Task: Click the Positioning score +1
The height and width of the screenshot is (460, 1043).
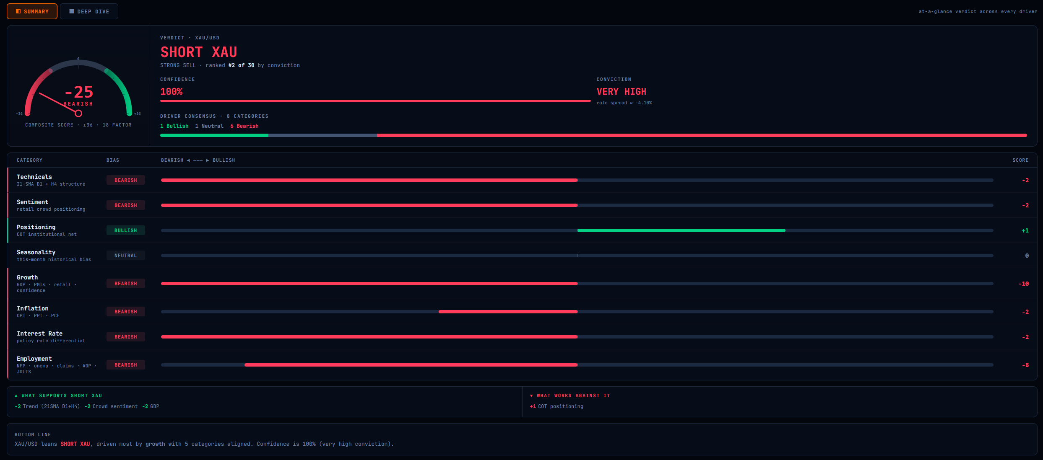Action: [1025, 230]
